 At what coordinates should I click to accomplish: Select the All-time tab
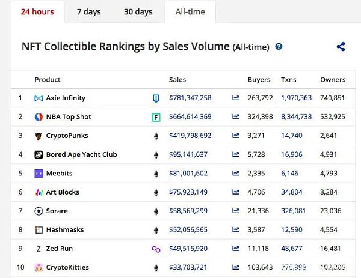pyautogui.click(x=190, y=12)
